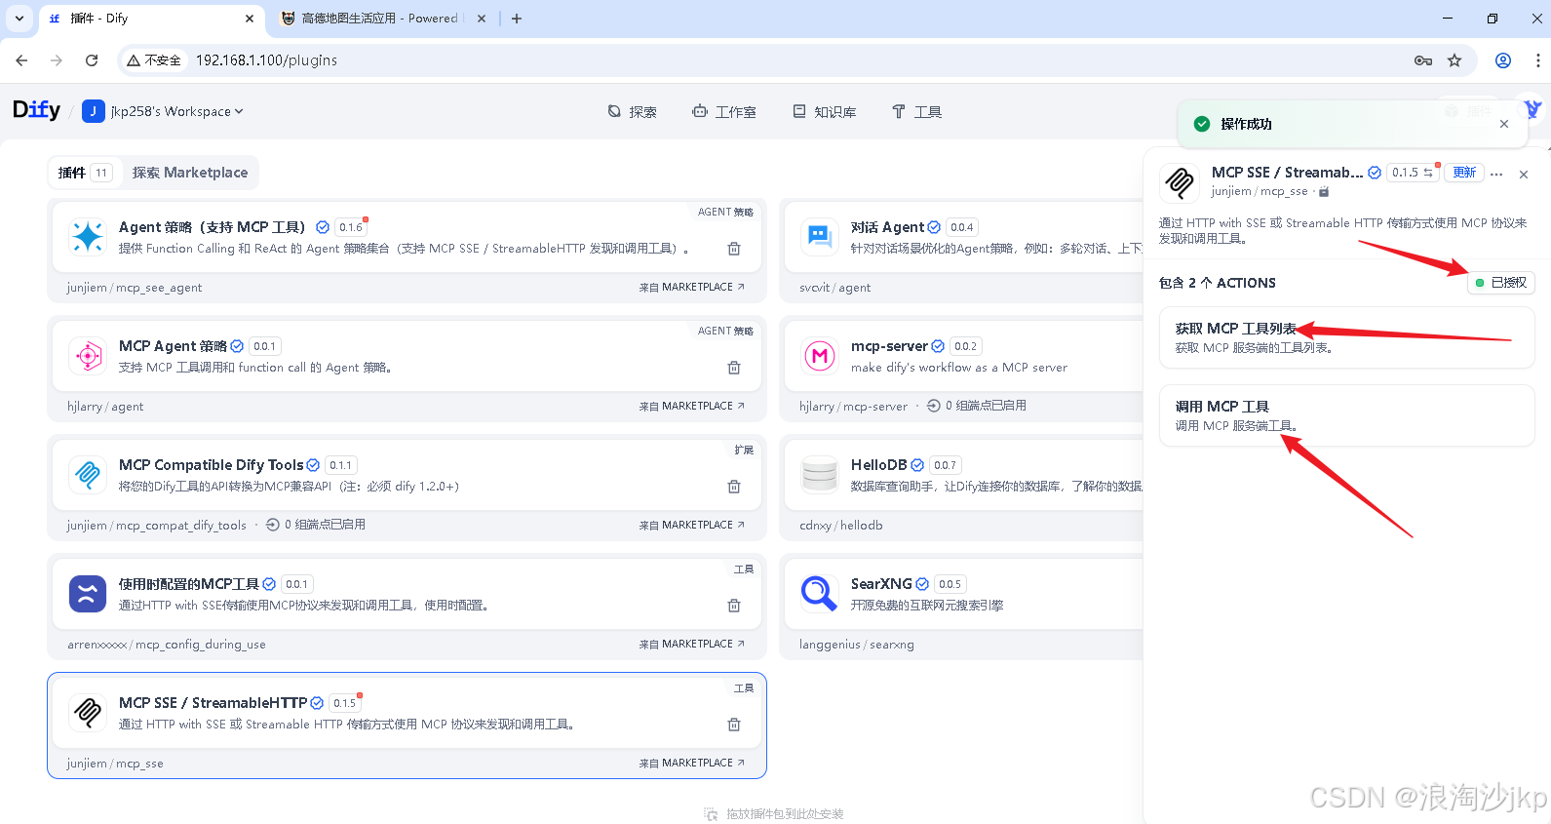Open the more options menu in plugin panel
The height and width of the screenshot is (824, 1551).
click(x=1496, y=174)
